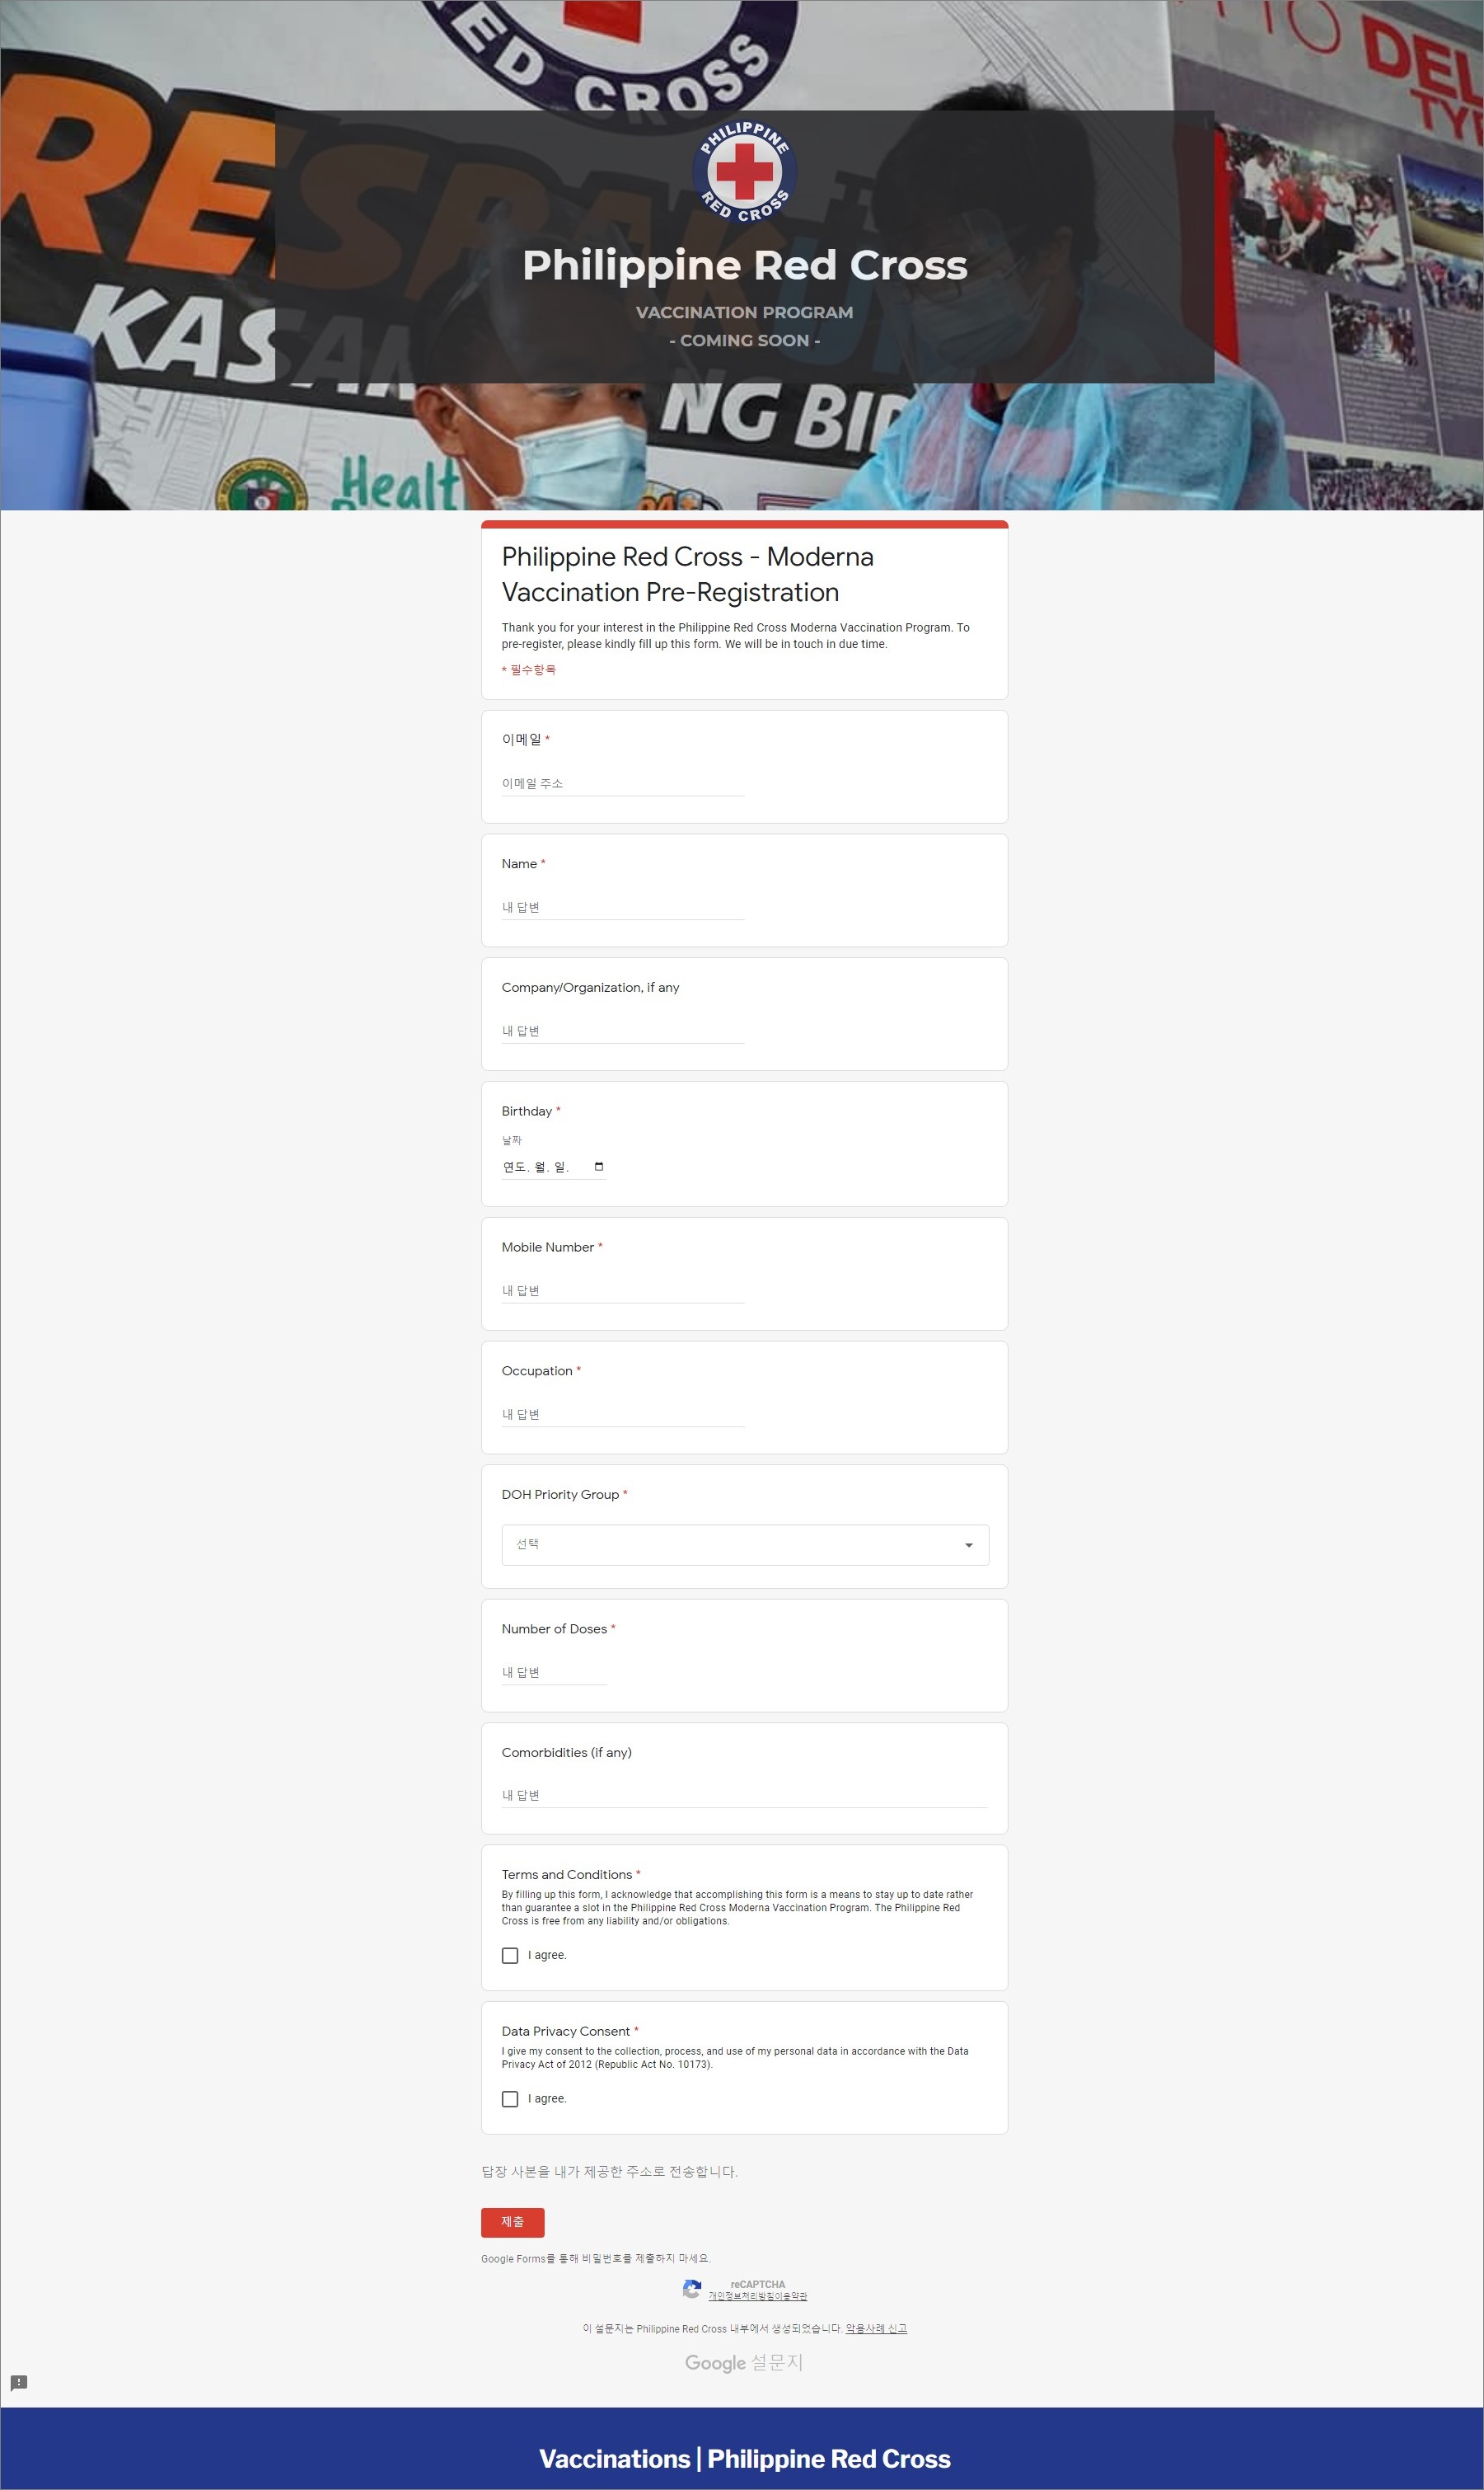Click the Number of Doses answer field

tap(554, 1673)
